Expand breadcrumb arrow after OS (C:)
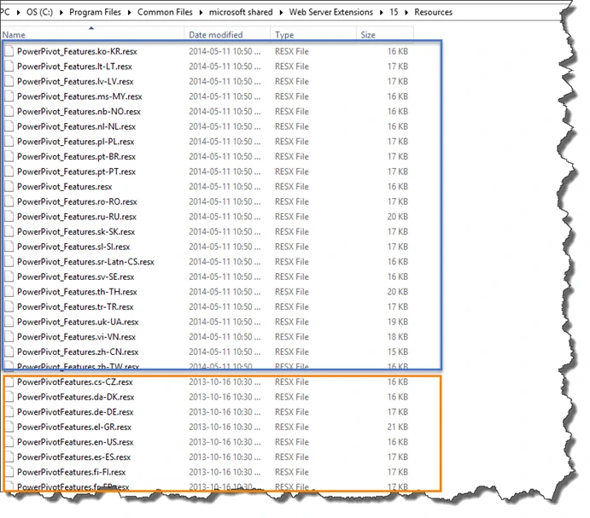The image size is (590, 518). [x=61, y=13]
